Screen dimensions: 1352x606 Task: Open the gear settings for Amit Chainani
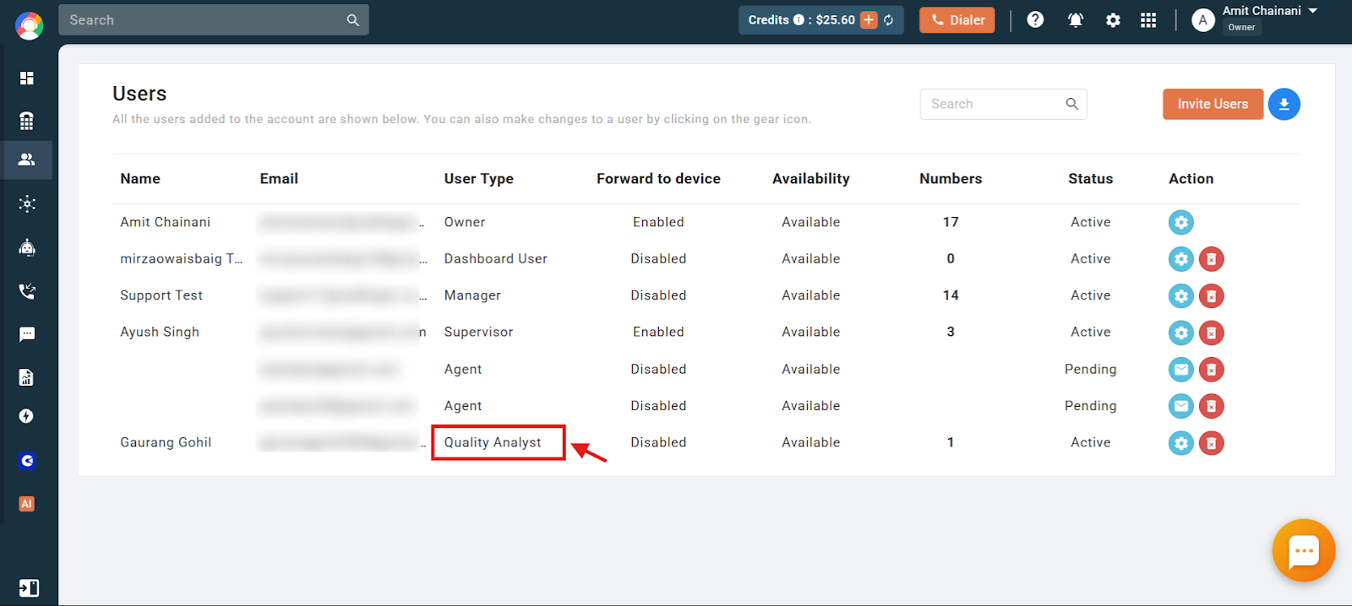coord(1181,222)
